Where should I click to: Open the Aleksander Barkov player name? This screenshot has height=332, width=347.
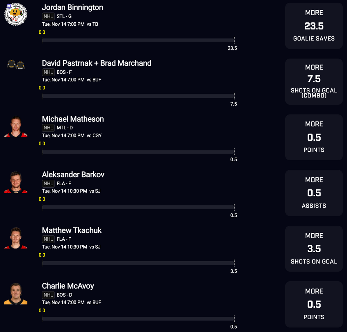[x=73, y=174]
